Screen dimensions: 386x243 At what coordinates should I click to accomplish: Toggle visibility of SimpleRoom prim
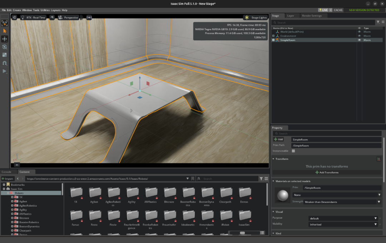359,40
